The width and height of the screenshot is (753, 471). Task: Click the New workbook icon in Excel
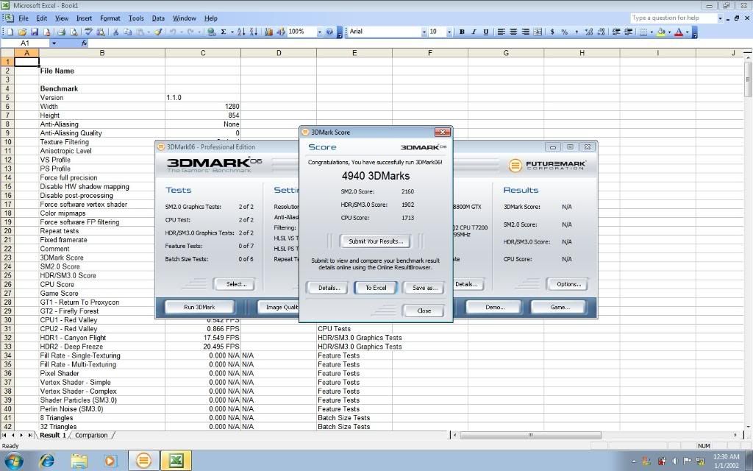click(x=10, y=32)
